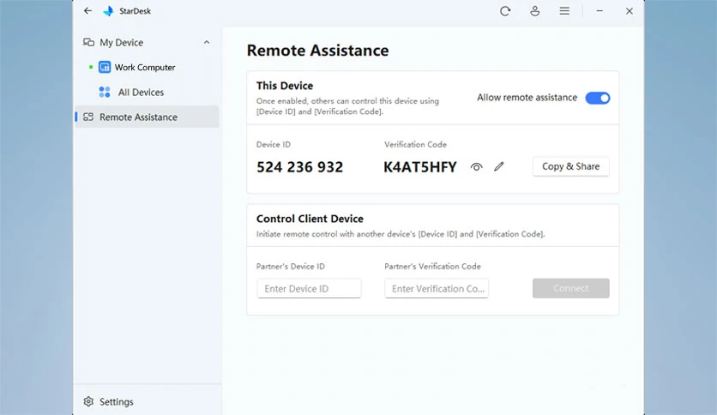
Task: Click the Remote Assistance sidebar icon
Action: tap(88, 117)
